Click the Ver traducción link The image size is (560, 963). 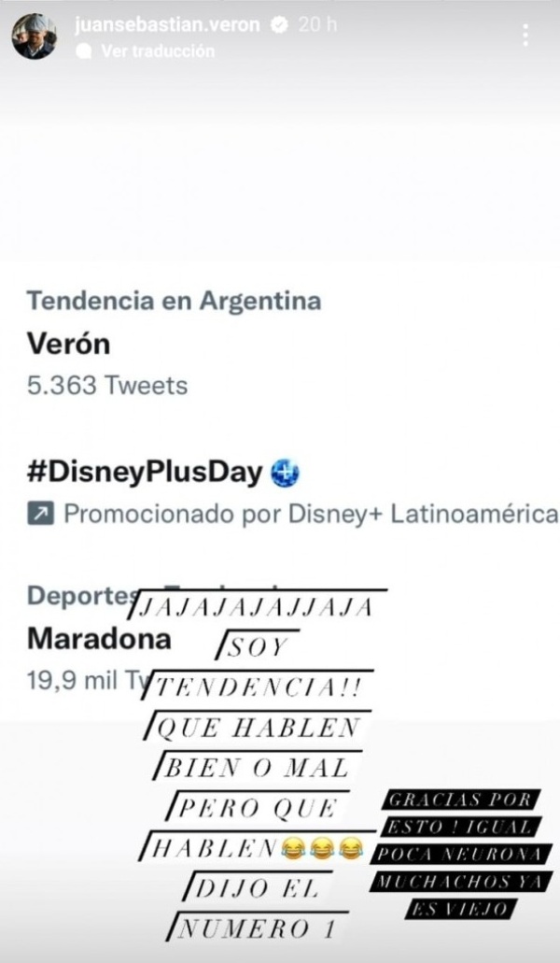pos(157,50)
